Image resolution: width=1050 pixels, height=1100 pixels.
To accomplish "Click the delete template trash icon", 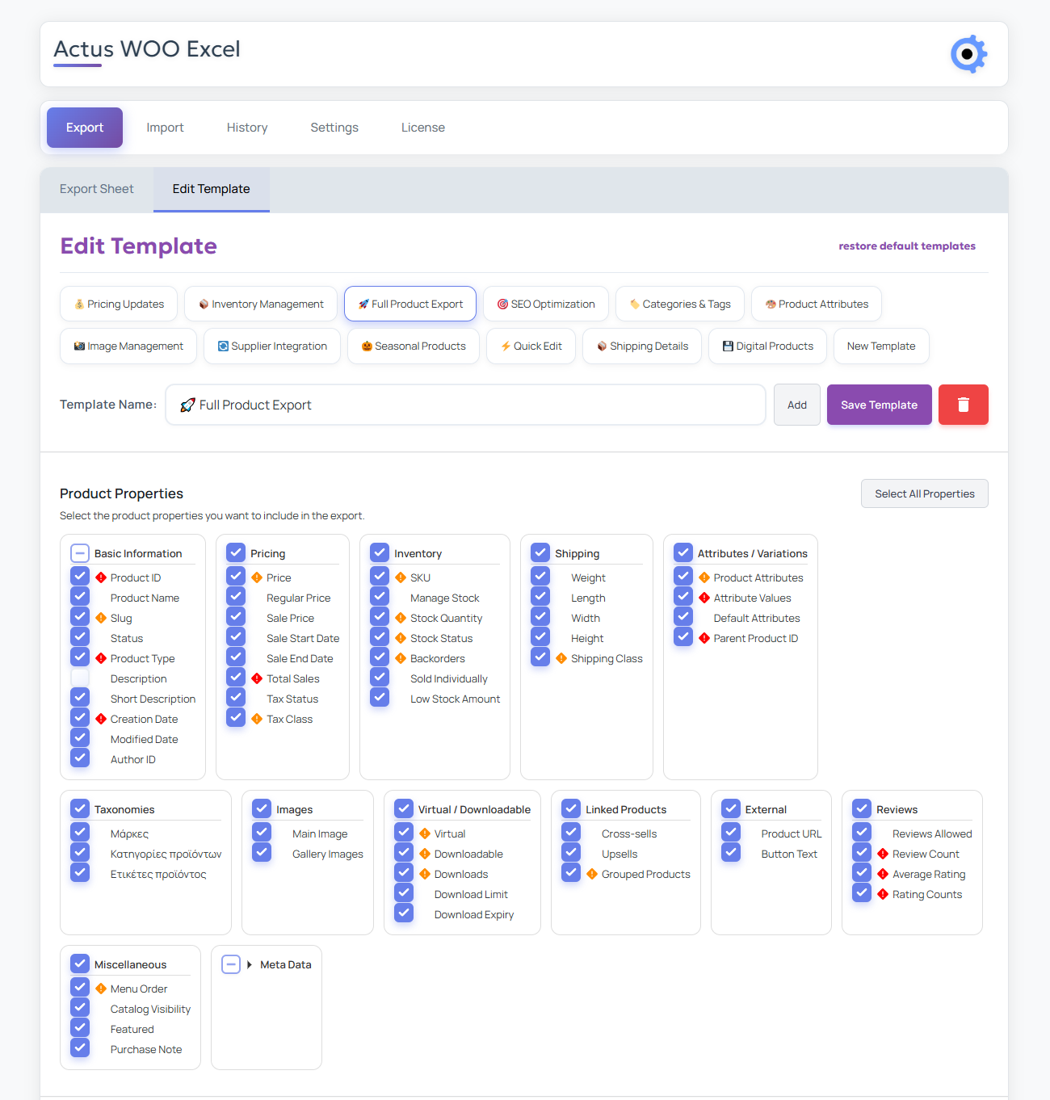I will click(963, 405).
